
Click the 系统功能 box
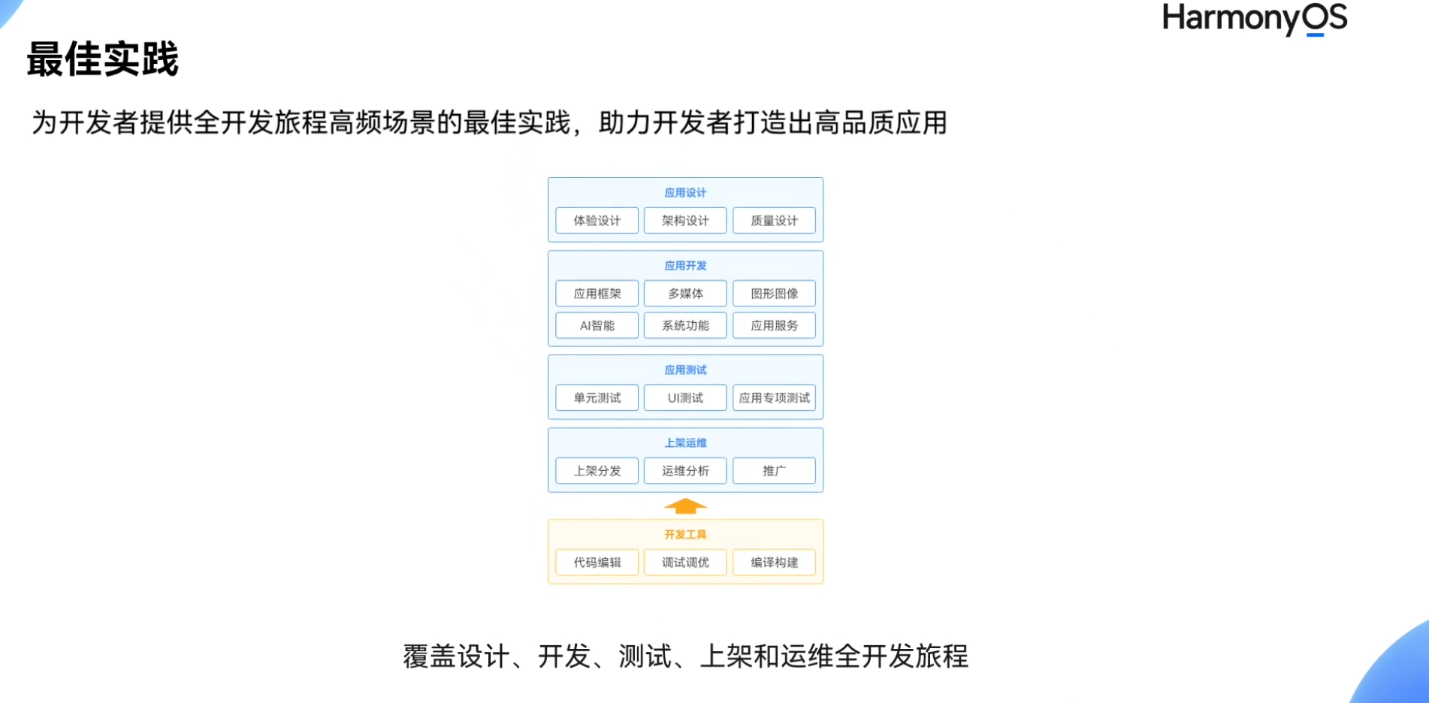point(685,325)
